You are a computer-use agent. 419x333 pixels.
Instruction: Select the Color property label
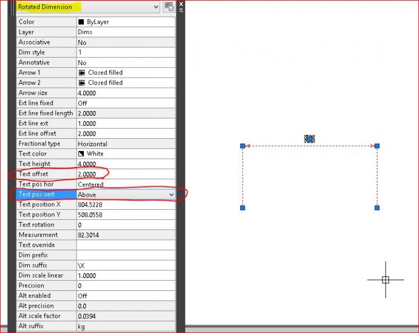[47, 22]
